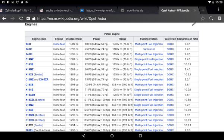Reload the Wikipedia page
224x140 pixels.
[21, 18]
